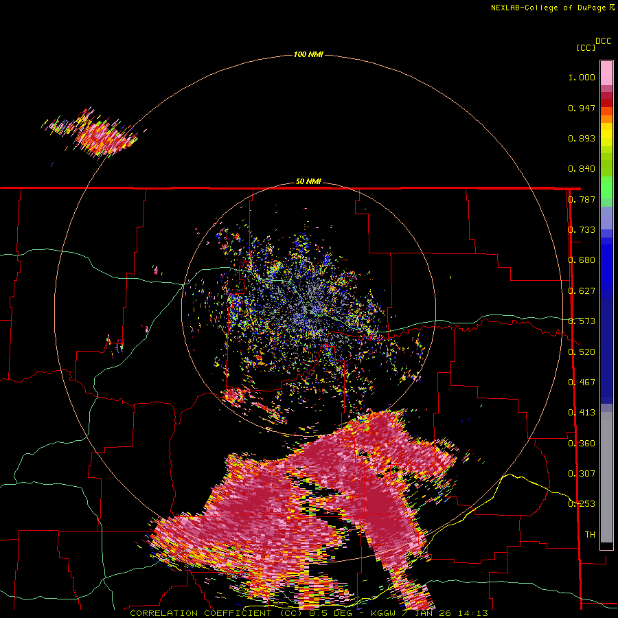Click the 0.253 legend value
Image resolution: width=618 pixels, height=618 pixels.
(x=582, y=504)
